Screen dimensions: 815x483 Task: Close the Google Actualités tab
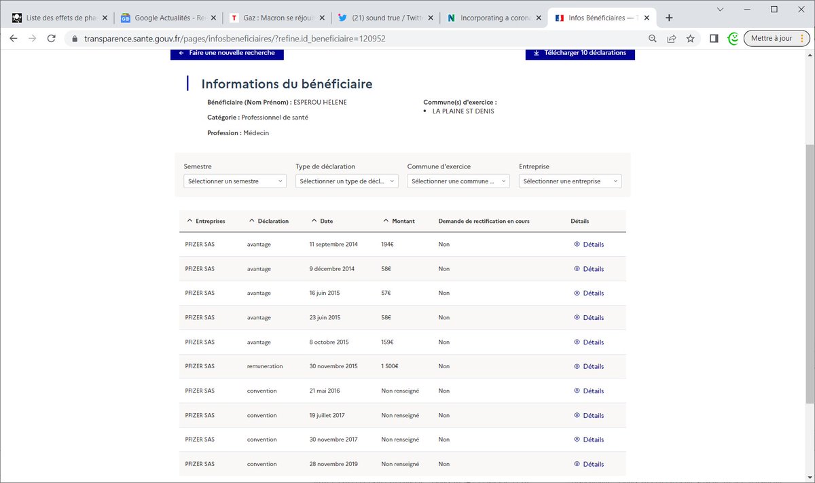213,18
